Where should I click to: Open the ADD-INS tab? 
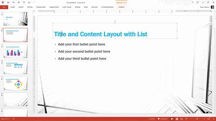94,7
